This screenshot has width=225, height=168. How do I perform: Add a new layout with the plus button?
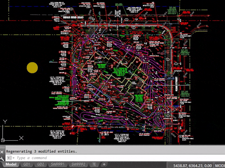[x=104, y=164]
